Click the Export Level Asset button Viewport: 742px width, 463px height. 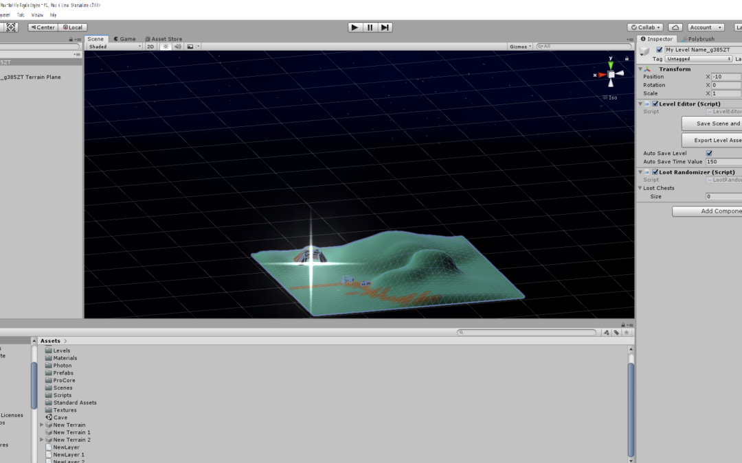click(x=712, y=140)
